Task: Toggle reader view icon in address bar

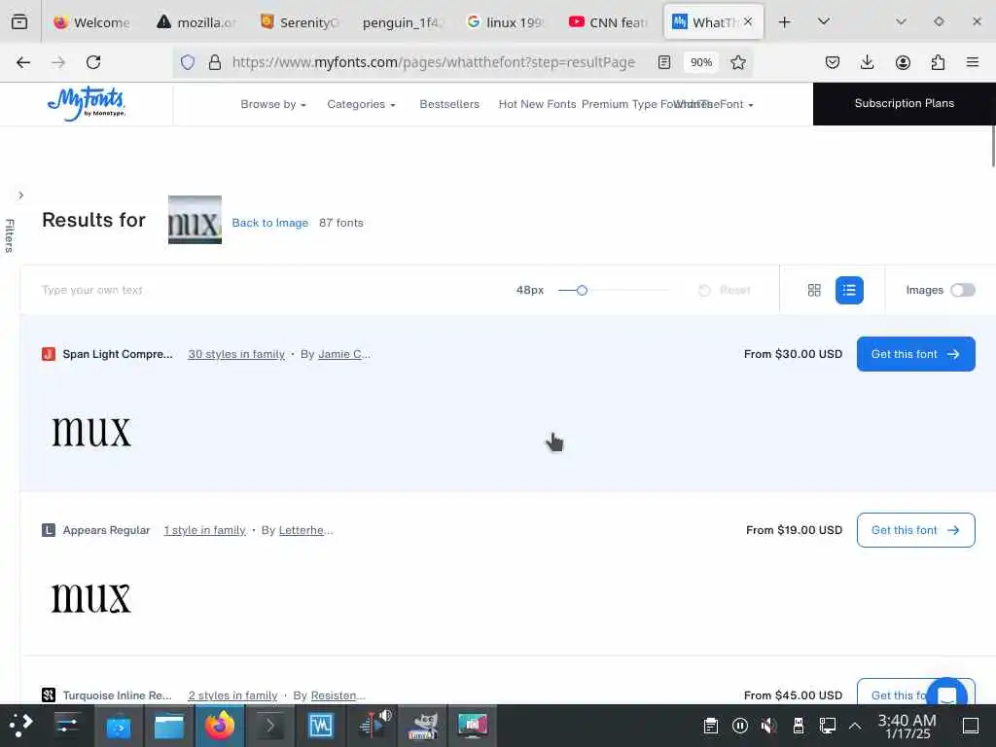Action: 663,62
